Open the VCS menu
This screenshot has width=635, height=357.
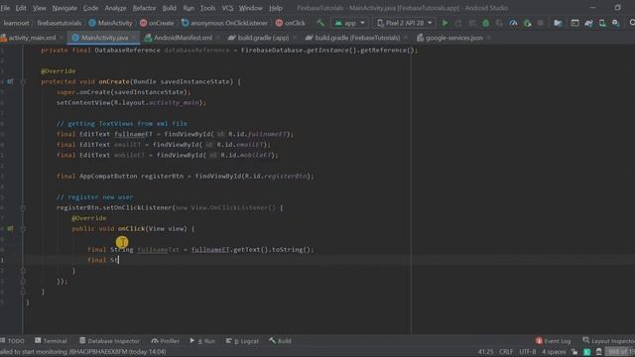pos(227,8)
